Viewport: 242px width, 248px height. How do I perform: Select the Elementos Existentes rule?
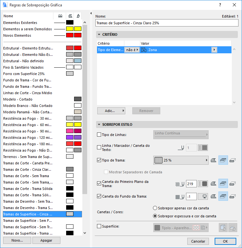42,23
